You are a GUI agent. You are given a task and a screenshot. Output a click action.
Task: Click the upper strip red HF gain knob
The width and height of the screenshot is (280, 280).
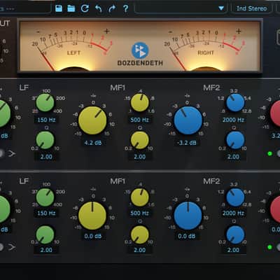tap(275, 114)
